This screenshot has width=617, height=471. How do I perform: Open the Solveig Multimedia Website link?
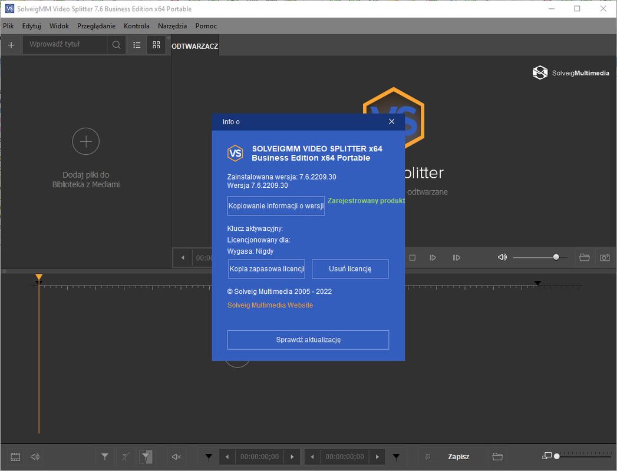[x=270, y=305]
